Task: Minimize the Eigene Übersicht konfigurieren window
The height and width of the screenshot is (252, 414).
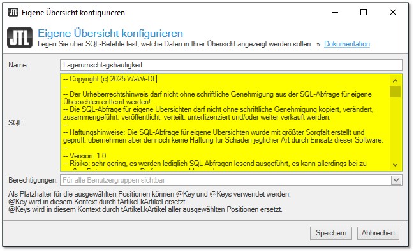Action: tap(335, 12)
